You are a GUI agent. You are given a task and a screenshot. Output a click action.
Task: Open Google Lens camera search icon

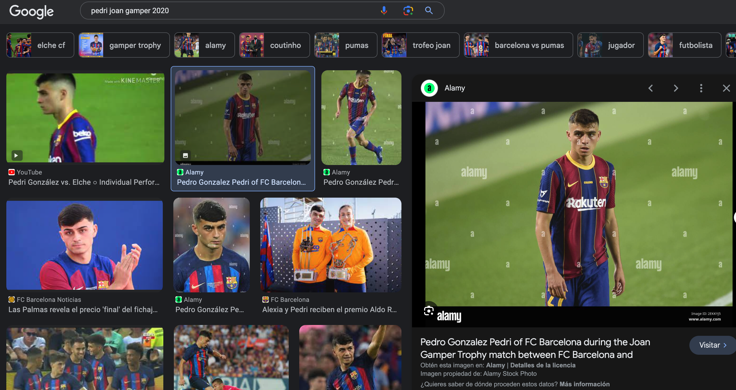pyautogui.click(x=408, y=11)
